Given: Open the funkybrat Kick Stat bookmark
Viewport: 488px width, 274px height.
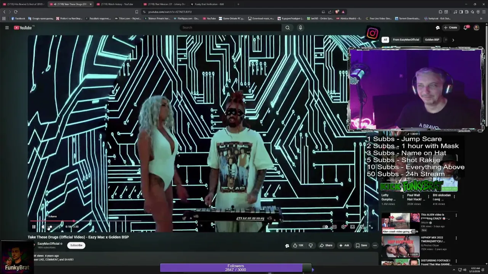Looking at the screenshot, I should 437,18.
